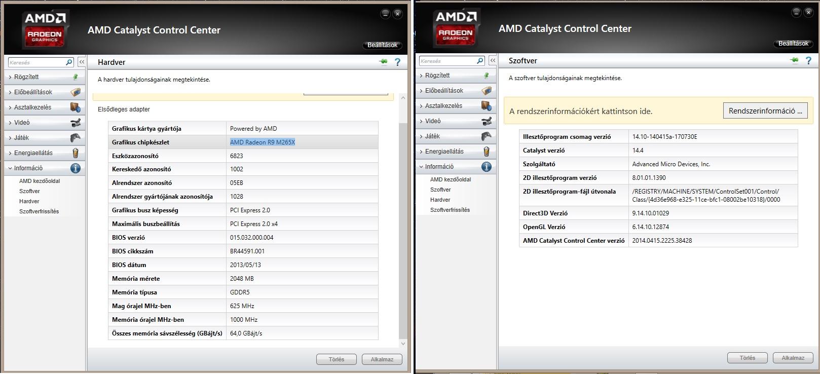Click the Videó camera icon in left window
This screenshot has height=374, width=820.
coord(76,123)
